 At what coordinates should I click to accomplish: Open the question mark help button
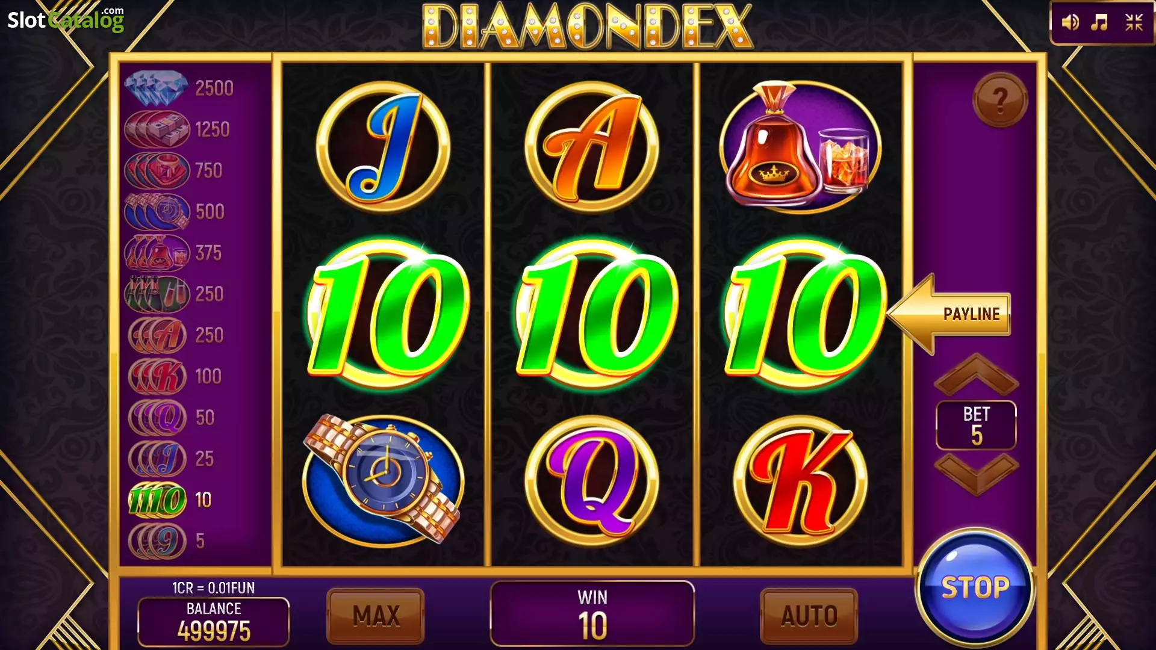click(x=1000, y=100)
